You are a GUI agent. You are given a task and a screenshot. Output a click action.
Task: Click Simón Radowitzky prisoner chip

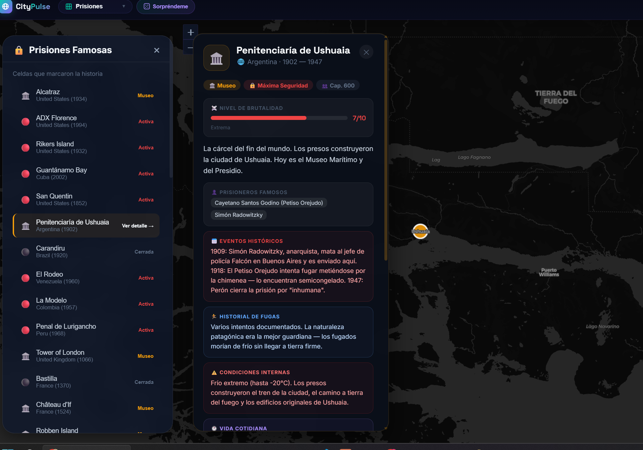coord(239,215)
